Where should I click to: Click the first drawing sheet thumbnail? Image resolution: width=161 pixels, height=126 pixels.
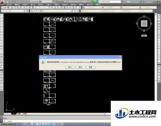[x=46, y=19]
